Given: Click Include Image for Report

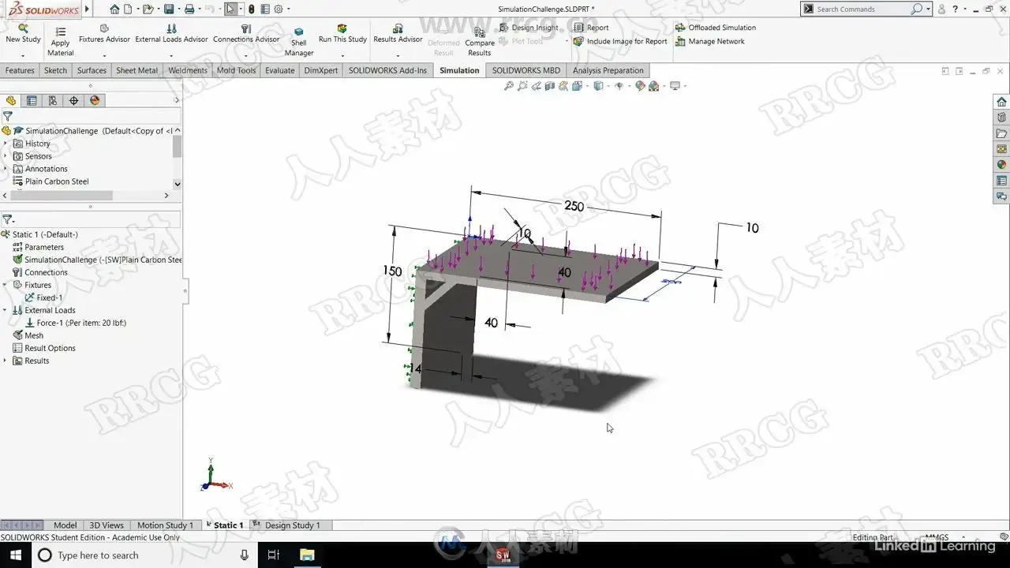Looking at the screenshot, I should click(620, 41).
